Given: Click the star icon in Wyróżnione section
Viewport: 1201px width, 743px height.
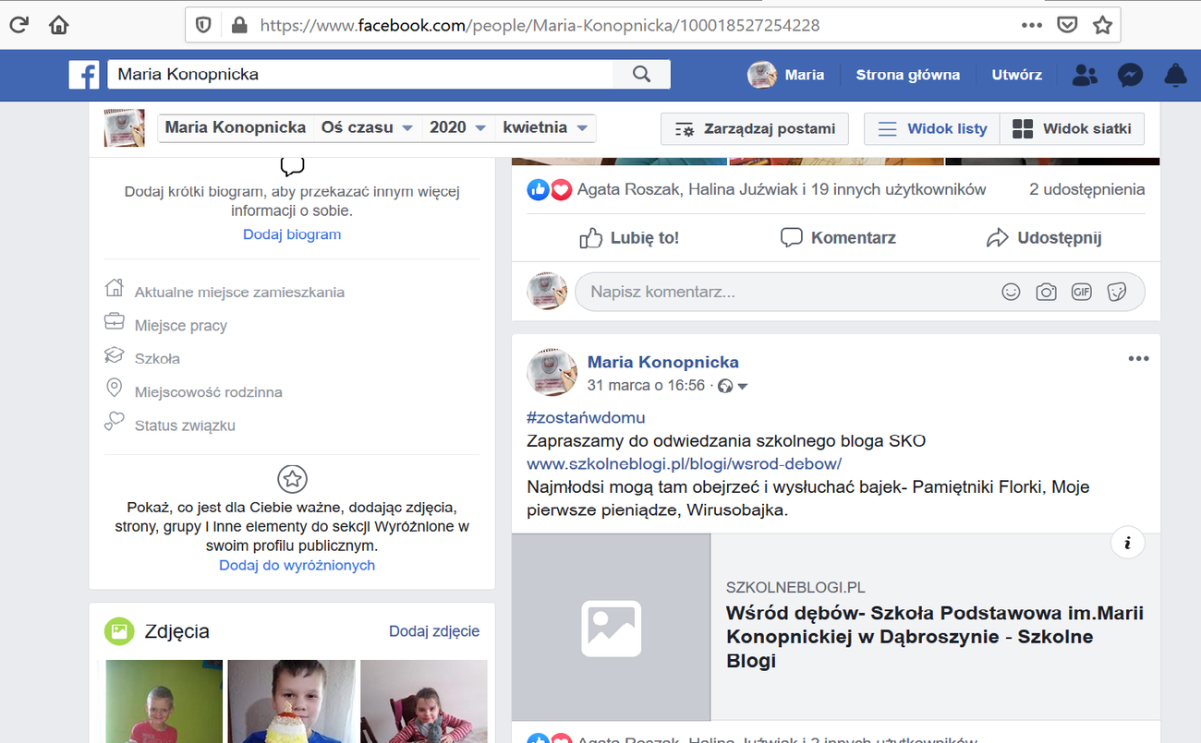Looking at the screenshot, I should click(292, 479).
